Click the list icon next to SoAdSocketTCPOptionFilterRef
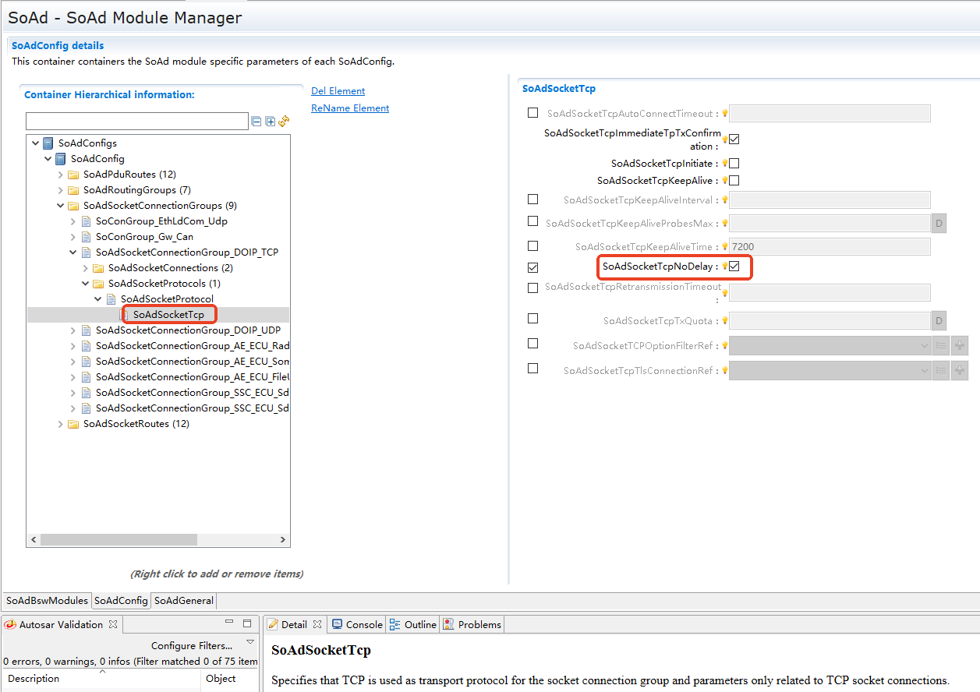Screen dimensions: 980x692 (940, 345)
